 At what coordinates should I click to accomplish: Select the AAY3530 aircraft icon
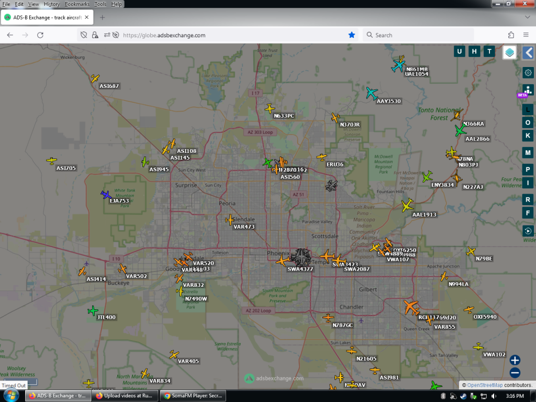[x=372, y=93]
